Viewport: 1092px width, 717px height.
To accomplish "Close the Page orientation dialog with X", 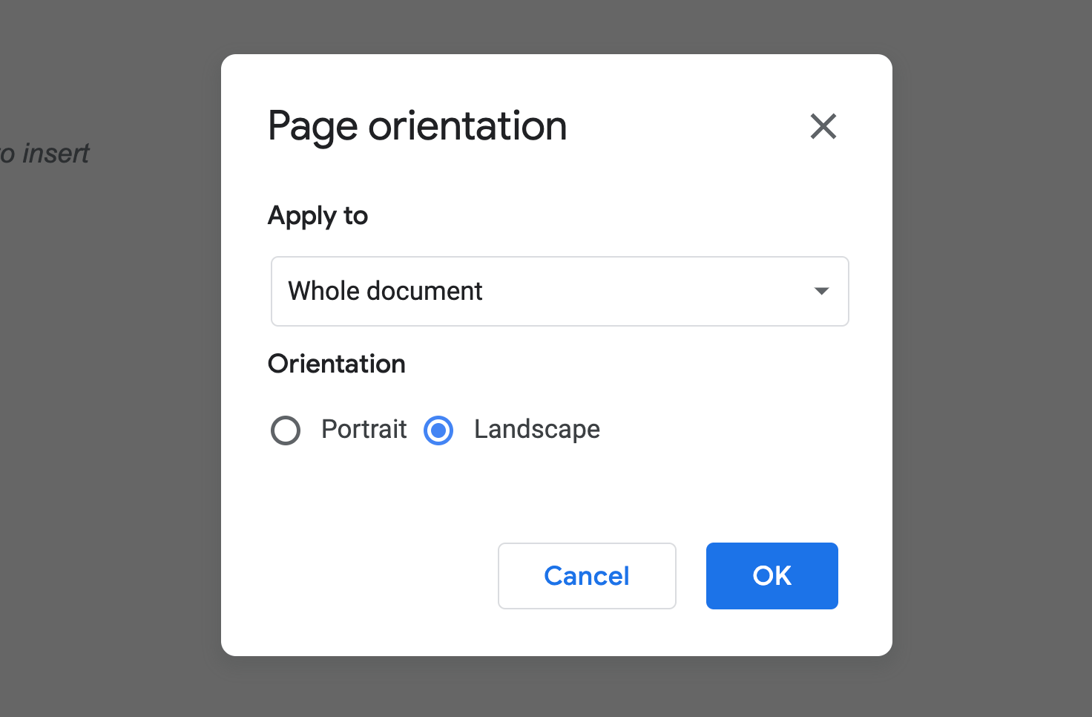I will [823, 126].
